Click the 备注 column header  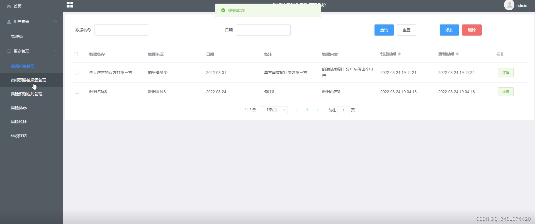click(x=268, y=54)
